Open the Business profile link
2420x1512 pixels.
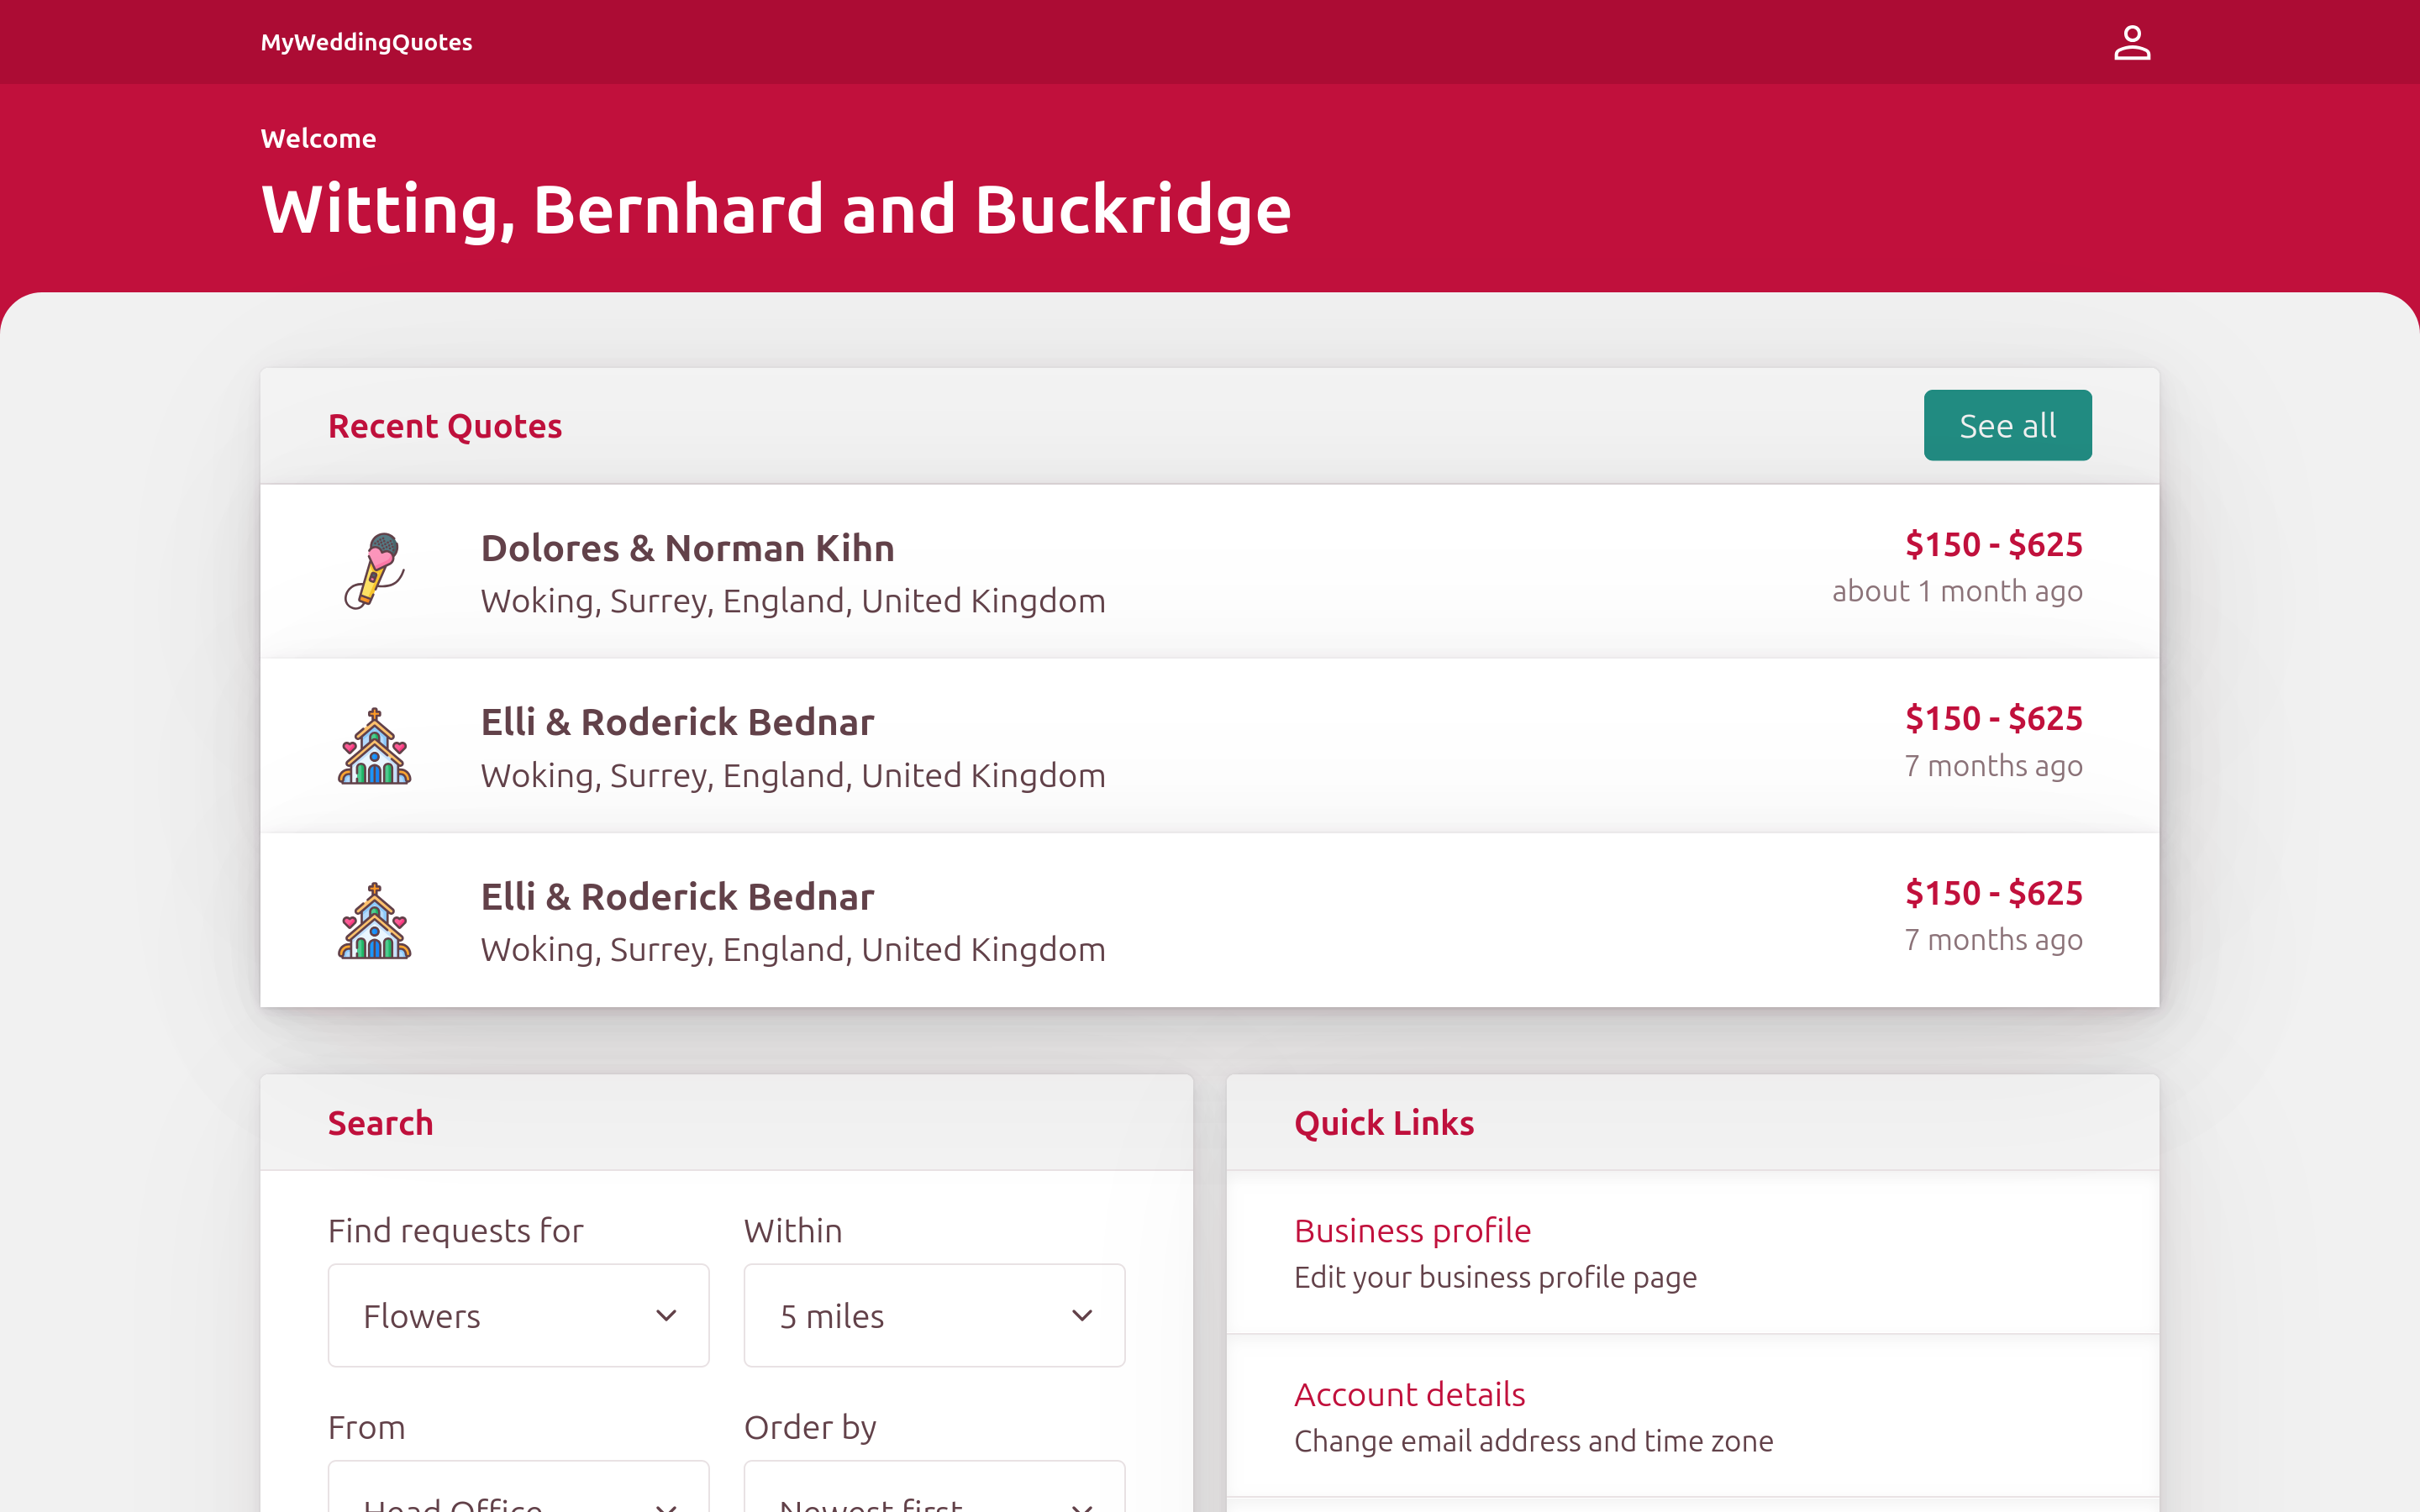[1412, 1230]
